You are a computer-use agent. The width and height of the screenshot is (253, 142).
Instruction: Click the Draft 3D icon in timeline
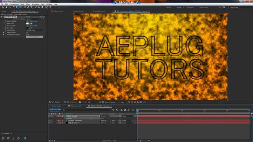pos(117,110)
